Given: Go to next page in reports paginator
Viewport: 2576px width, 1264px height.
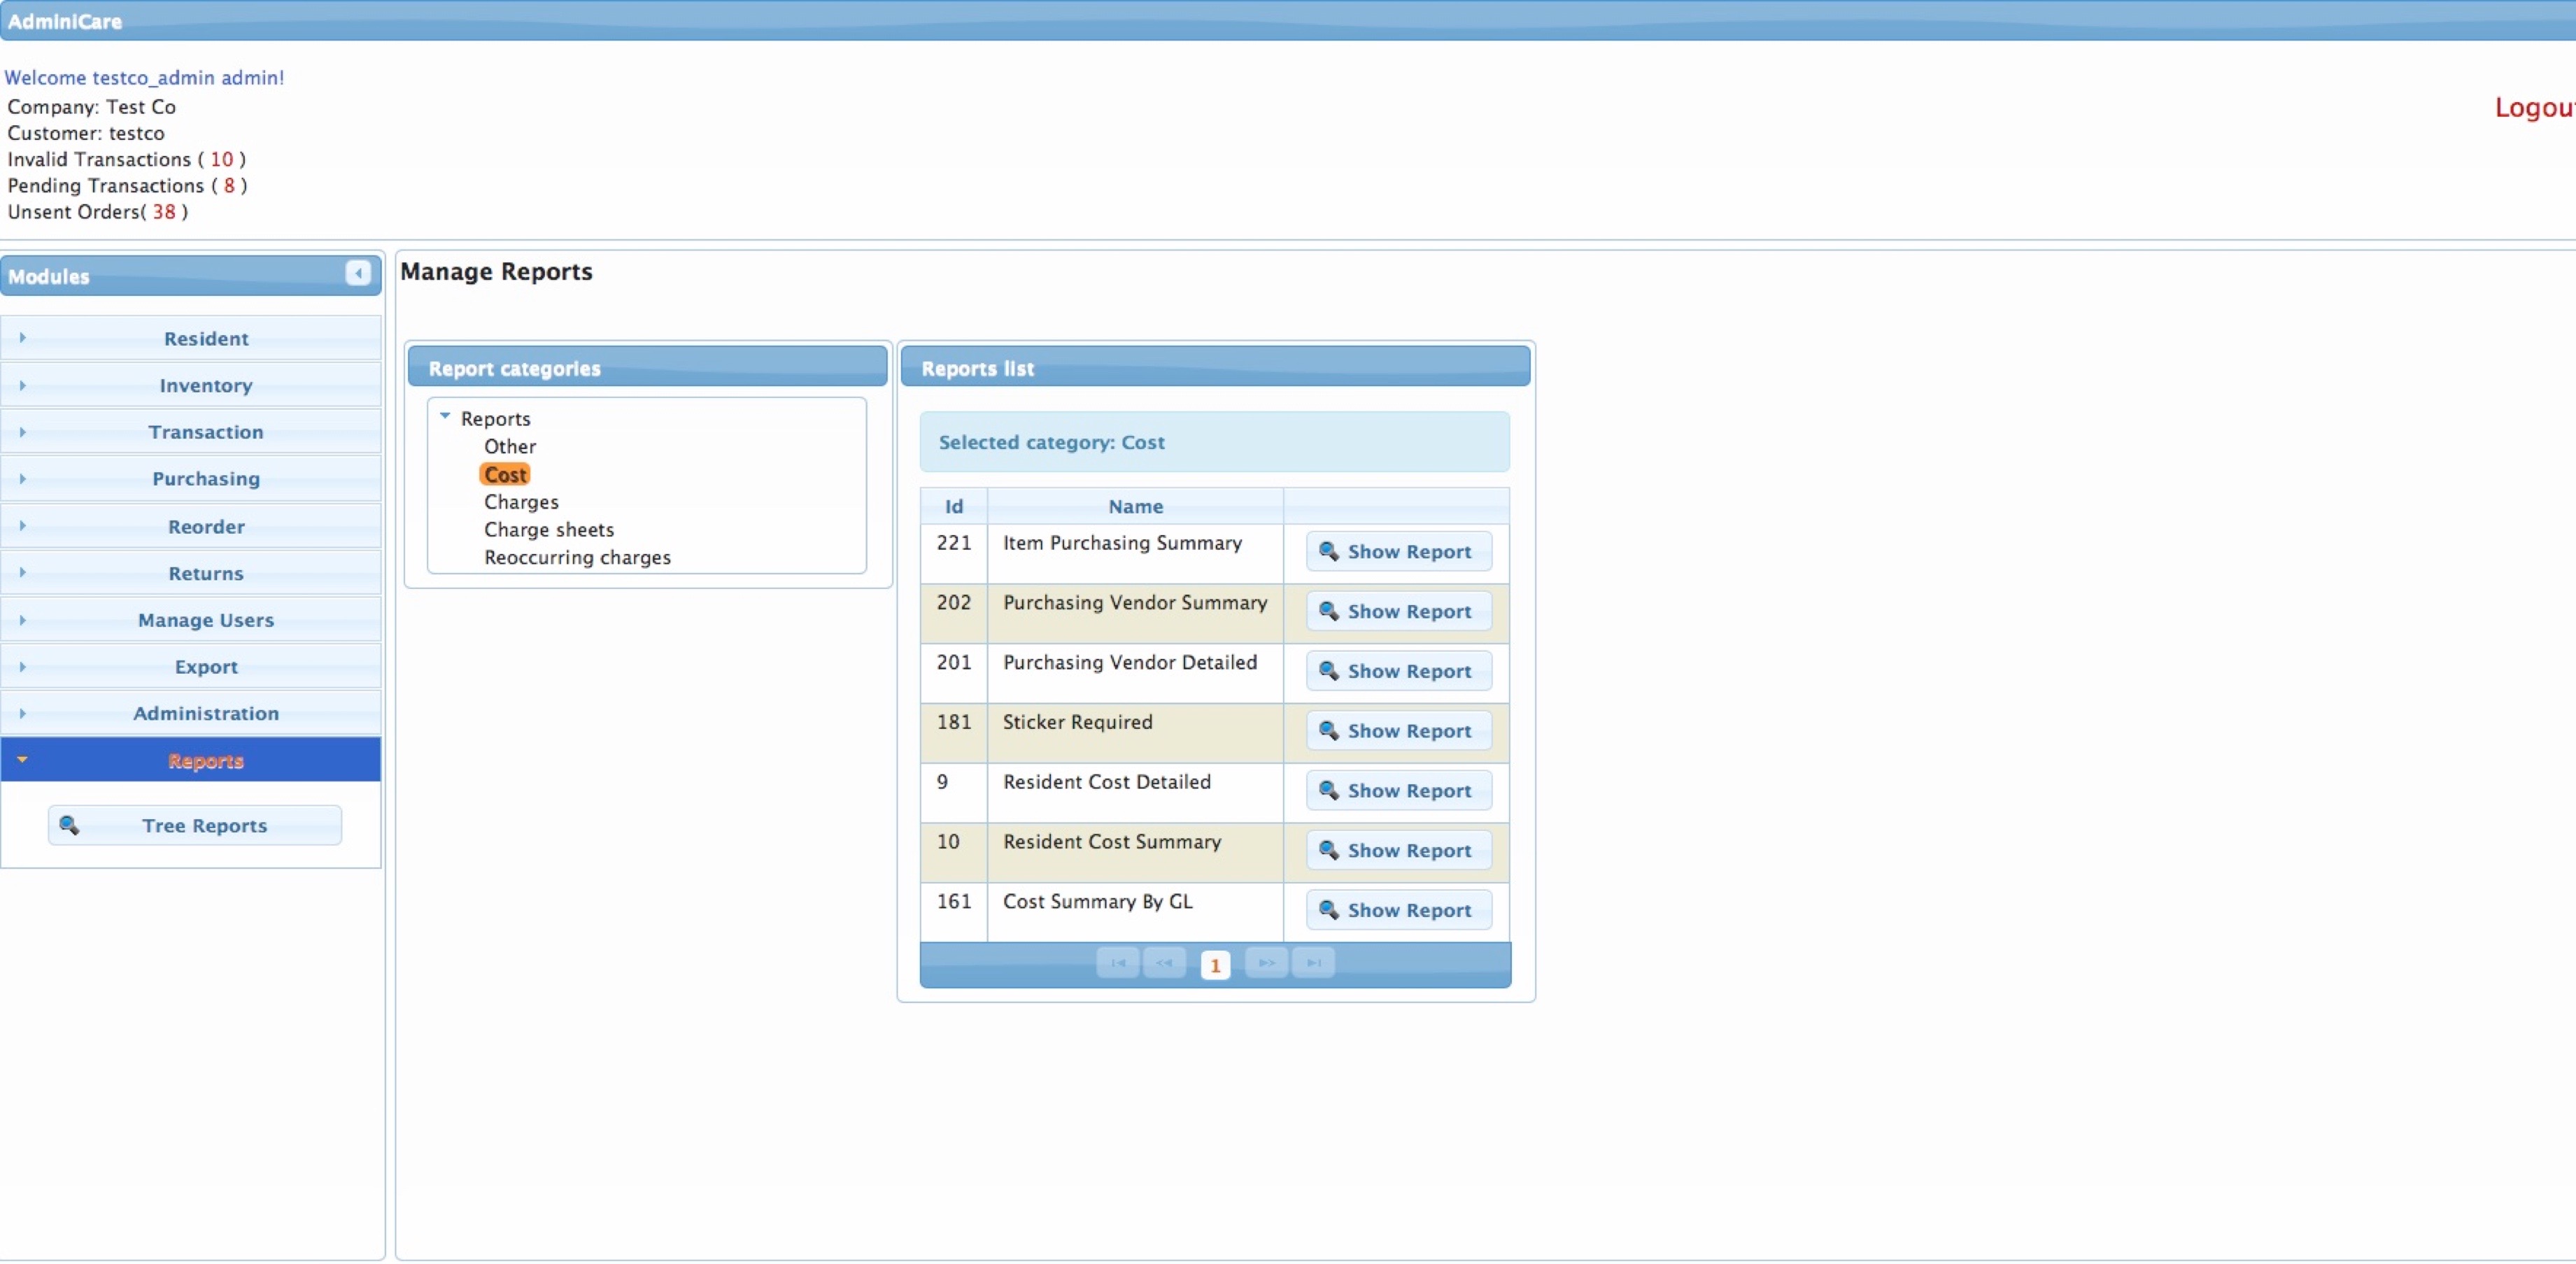Looking at the screenshot, I should [1266, 962].
